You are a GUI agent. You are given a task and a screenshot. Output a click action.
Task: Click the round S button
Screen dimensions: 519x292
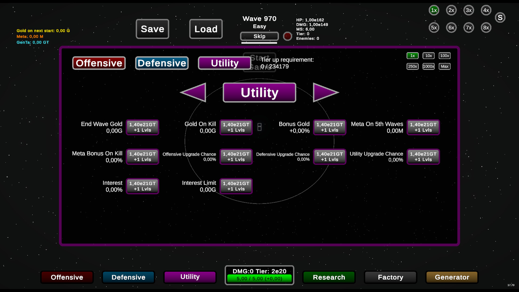[x=500, y=18]
